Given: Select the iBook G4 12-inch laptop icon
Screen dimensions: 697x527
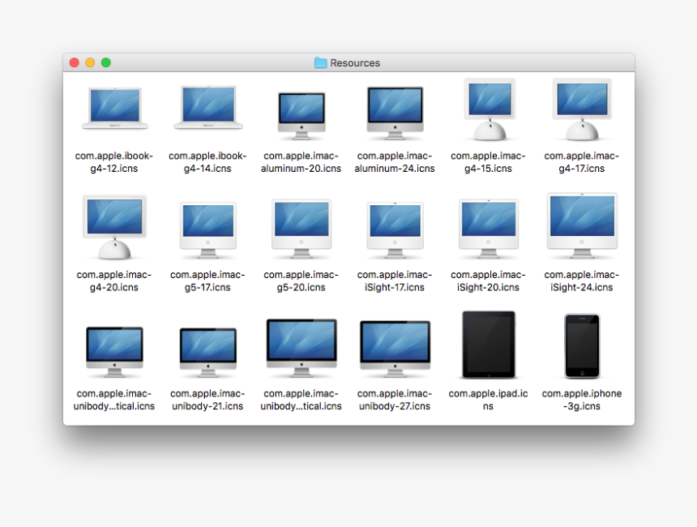Looking at the screenshot, I should 115,109.
